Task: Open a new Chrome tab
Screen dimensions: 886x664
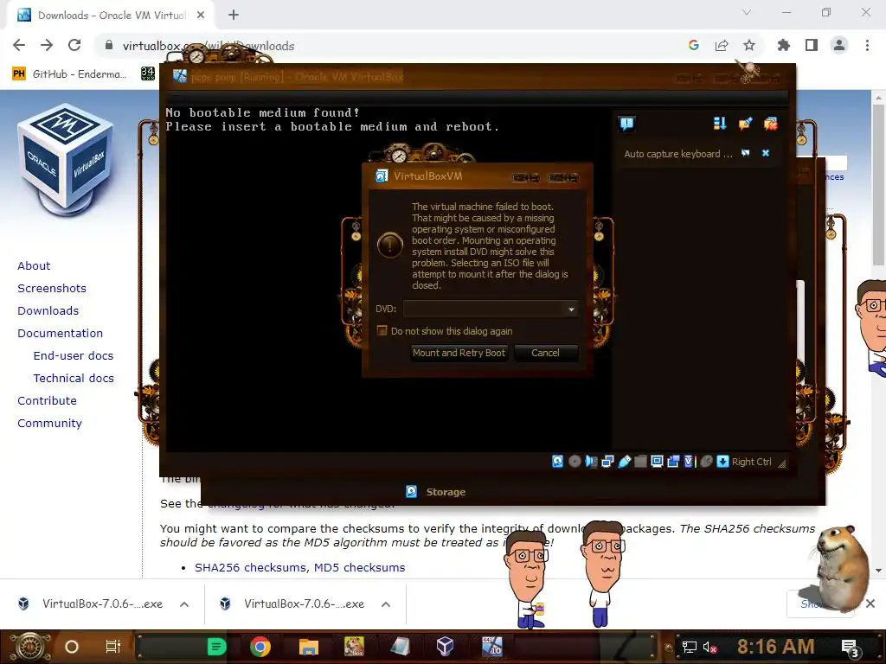Action: (234, 16)
